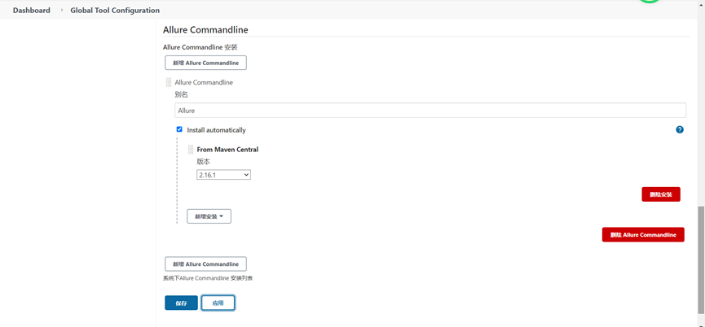Click the green circle icon at top
The width and height of the screenshot is (705, 327).
[649, 2]
